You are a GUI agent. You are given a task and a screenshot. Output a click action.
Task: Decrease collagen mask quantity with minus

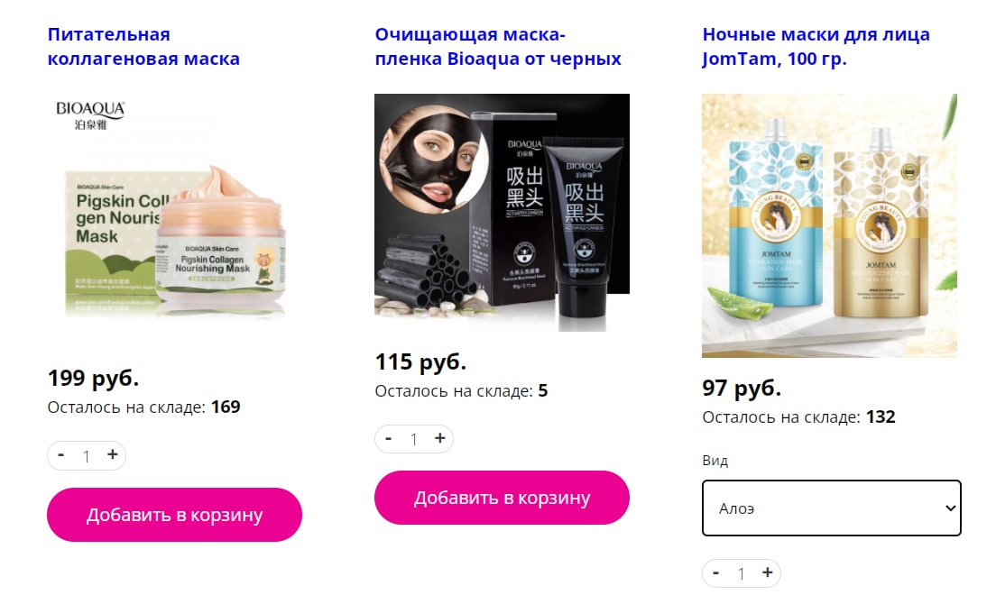61,454
